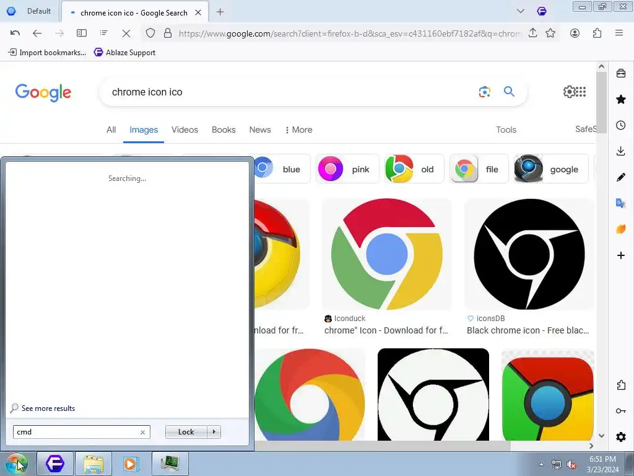The height and width of the screenshot is (476, 634).
Task: Open the toolbox icon in sidebar
Action: [x=620, y=73]
